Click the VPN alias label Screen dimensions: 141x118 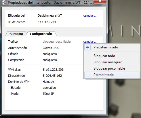click(14, 70)
